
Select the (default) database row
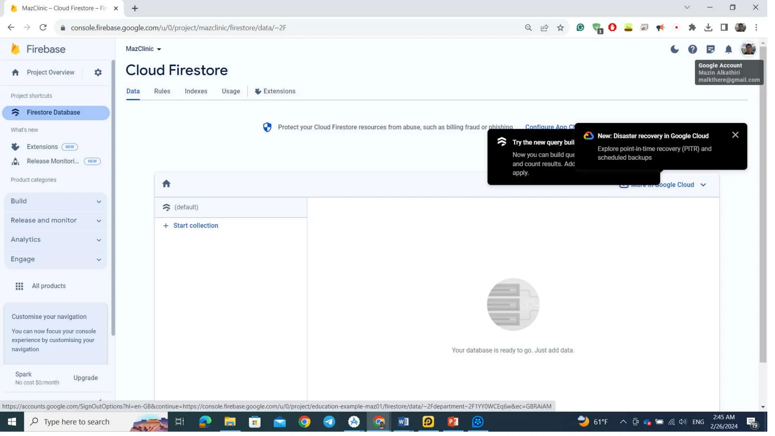pos(230,207)
